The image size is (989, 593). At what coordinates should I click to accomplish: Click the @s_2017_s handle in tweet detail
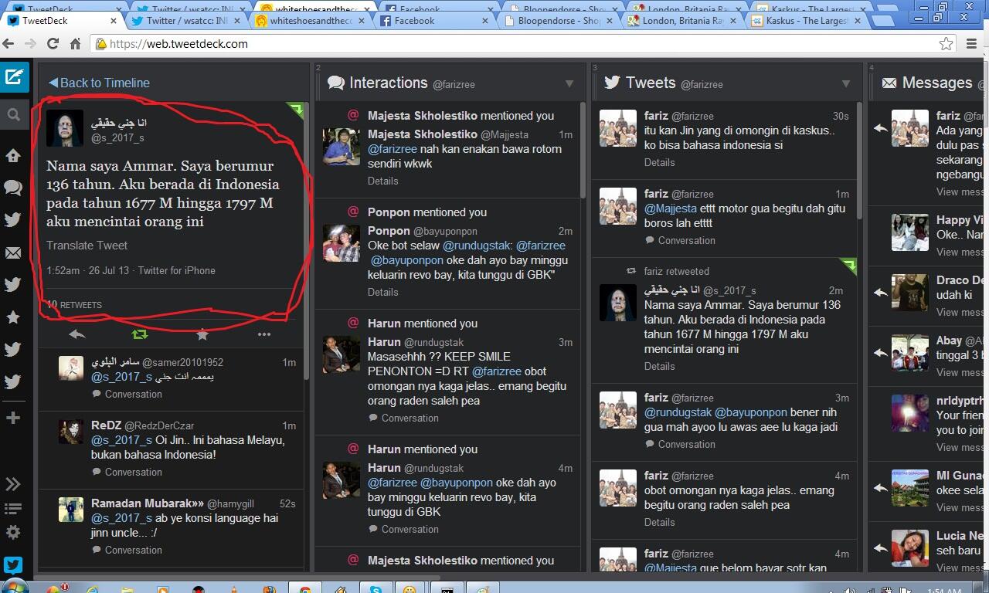[x=117, y=138]
